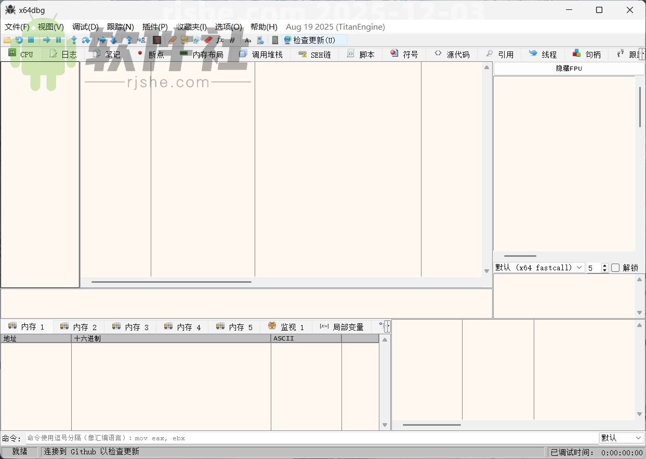This screenshot has height=459, width=646.
Task: Open a file using the folder icon
Action: click(7, 40)
